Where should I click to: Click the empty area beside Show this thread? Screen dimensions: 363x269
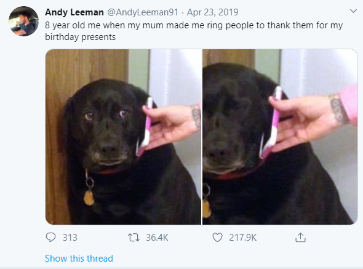click(x=231, y=259)
